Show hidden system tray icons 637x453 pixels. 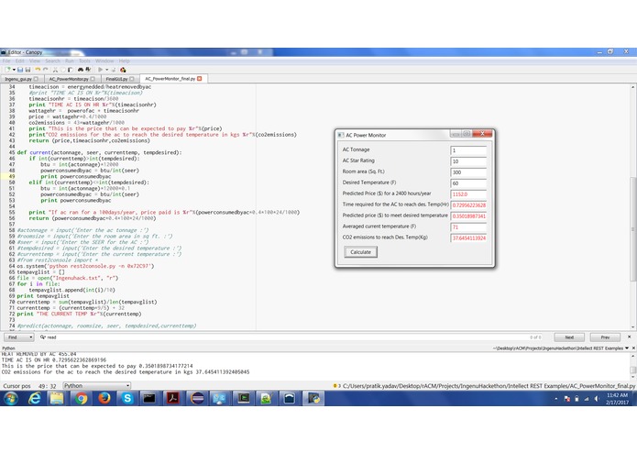tap(555, 399)
